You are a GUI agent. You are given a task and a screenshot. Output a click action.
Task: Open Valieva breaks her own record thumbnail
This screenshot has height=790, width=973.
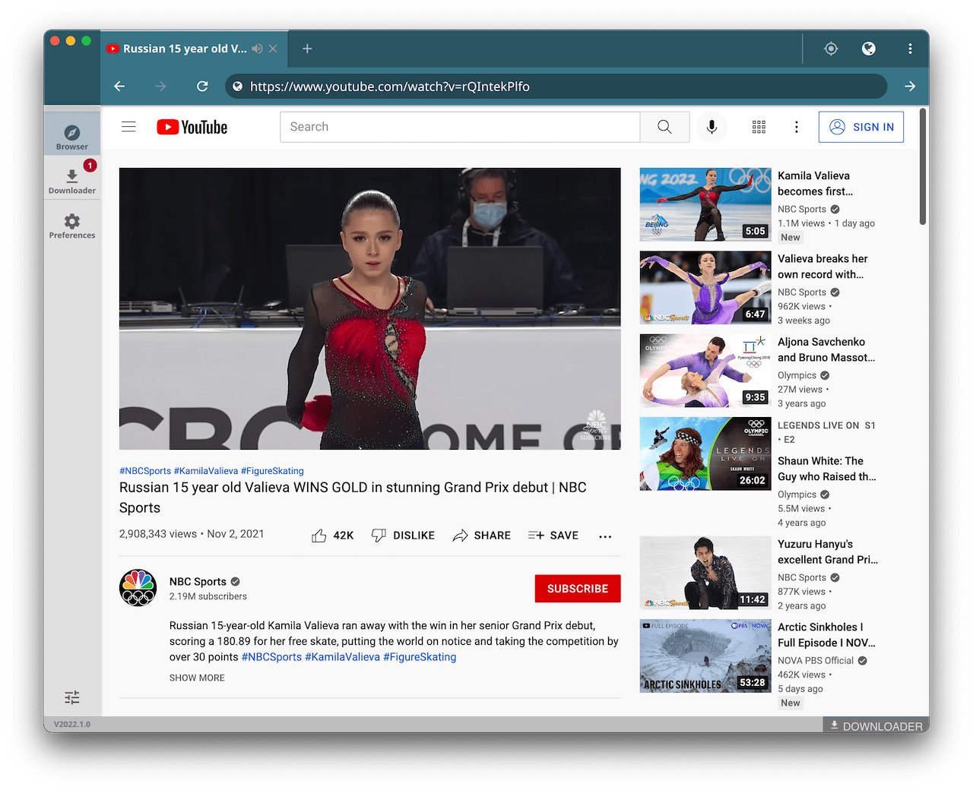(705, 288)
